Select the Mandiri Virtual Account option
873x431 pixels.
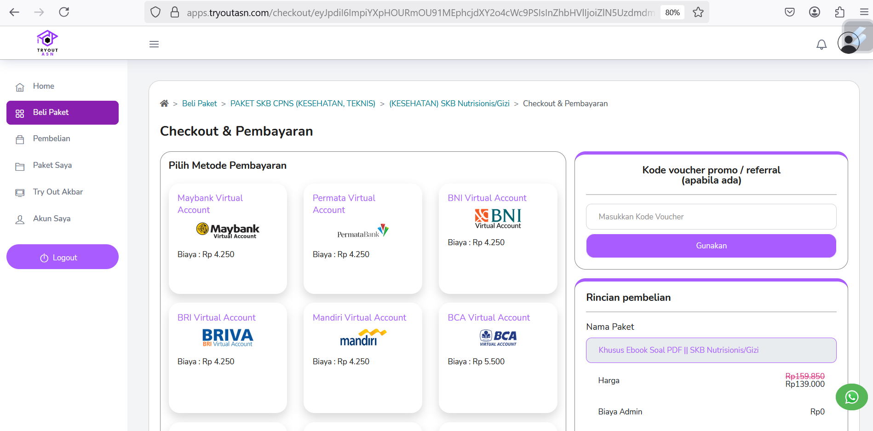362,357
